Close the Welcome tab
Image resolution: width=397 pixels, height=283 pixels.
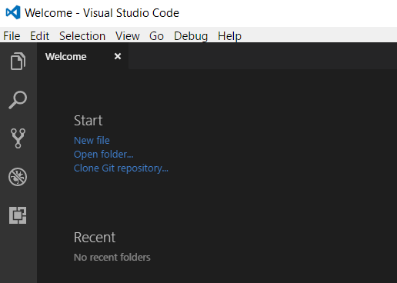118,56
